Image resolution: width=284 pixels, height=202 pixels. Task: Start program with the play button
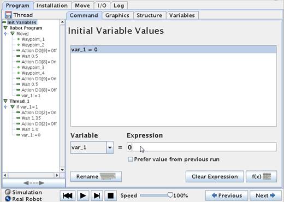(x=83, y=195)
